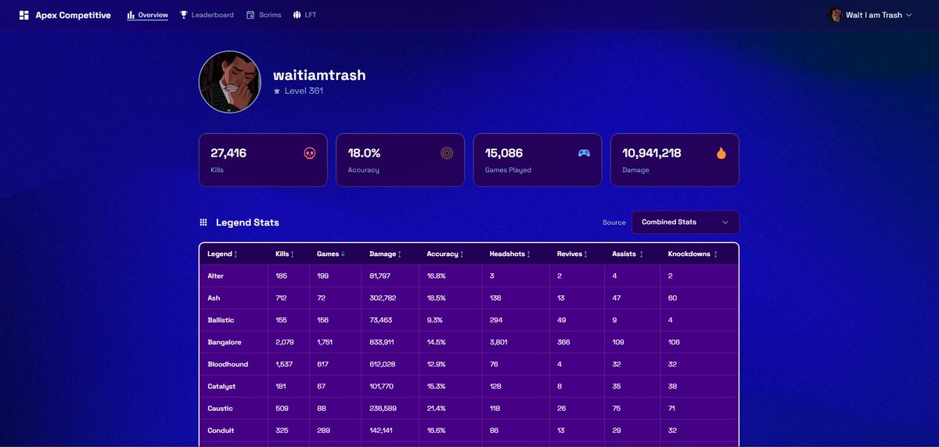Image resolution: width=939 pixels, height=447 pixels.
Task: Switch to the Overview tab
Action: click(147, 15)
